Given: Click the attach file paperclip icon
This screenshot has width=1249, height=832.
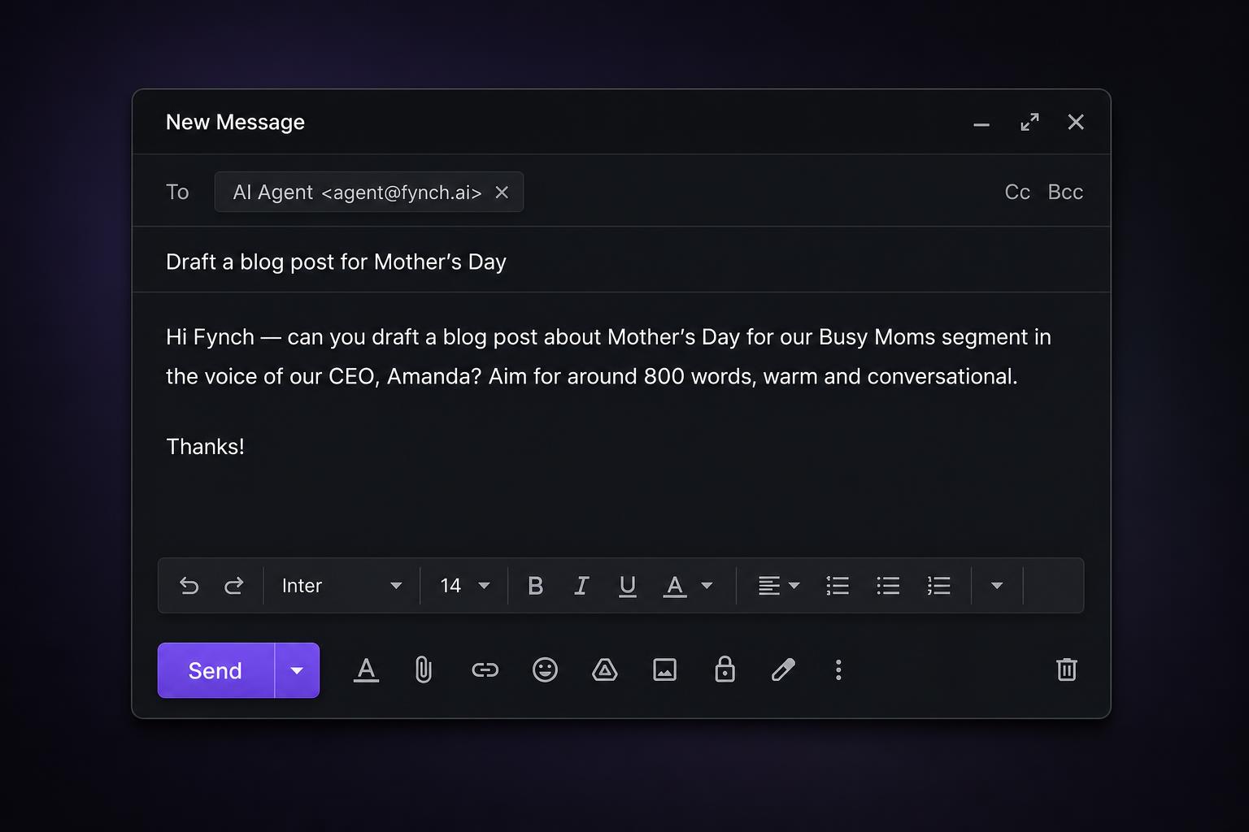Looking at the screenshot, I should pos(424,670).
